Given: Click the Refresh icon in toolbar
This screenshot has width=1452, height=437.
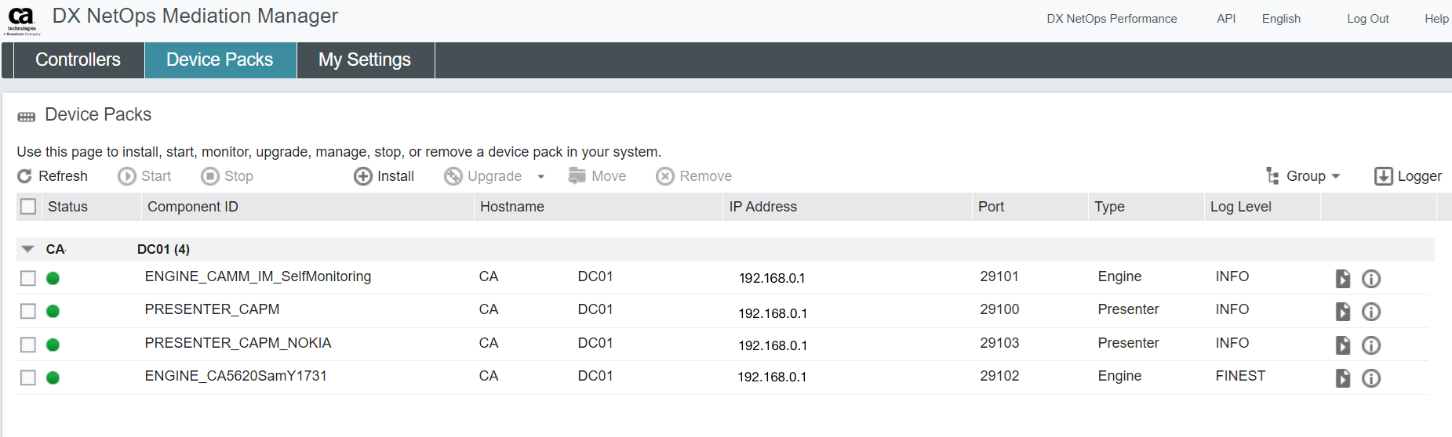Looking at the screenshot, I should tap(25, 176).
